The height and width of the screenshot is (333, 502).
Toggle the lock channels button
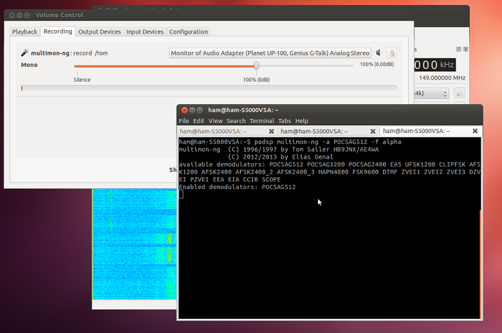392,53
